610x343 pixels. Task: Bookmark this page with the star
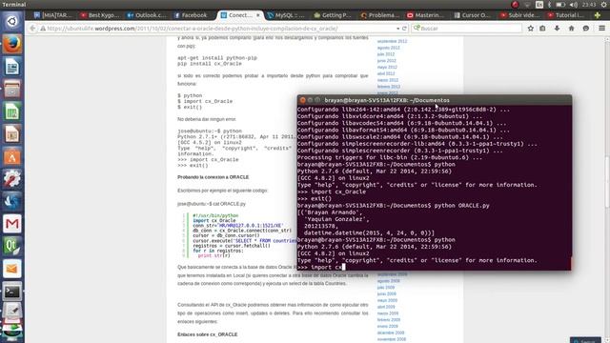pos(531,29)
